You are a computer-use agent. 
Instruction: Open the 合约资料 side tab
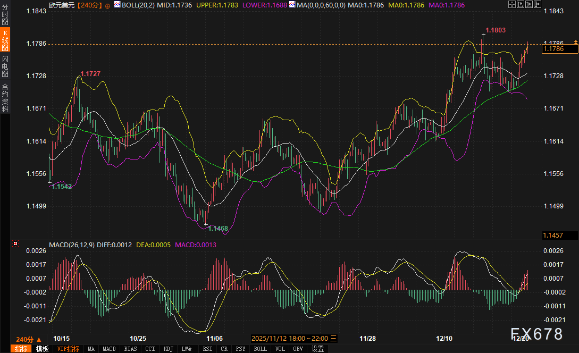(x=5, y=97)
